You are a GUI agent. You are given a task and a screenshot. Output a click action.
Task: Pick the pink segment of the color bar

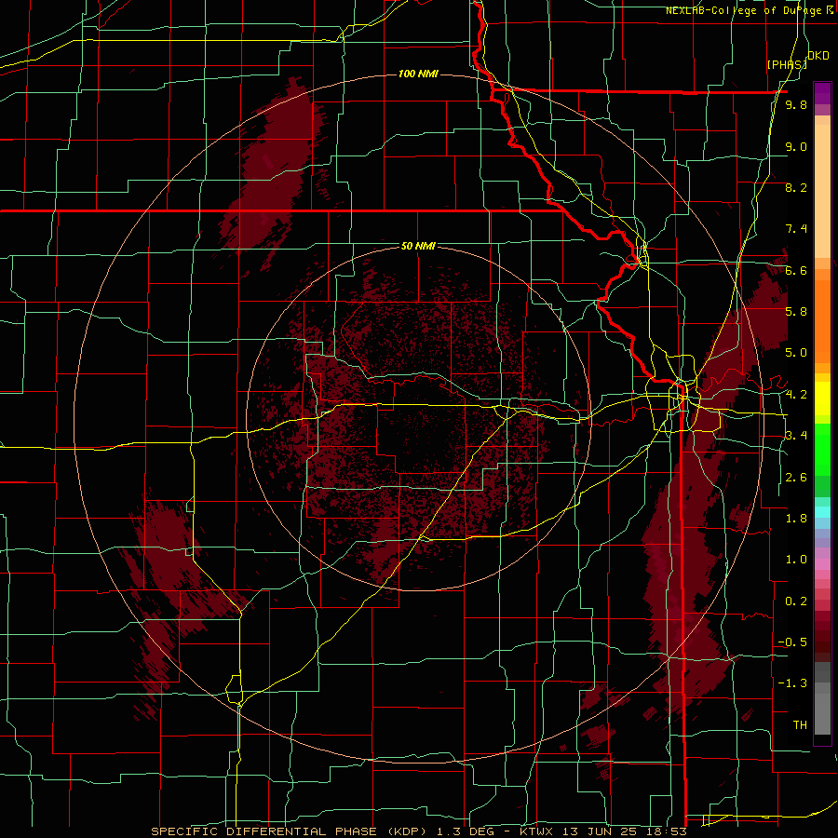pos(822,564)
